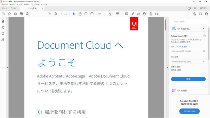
Task: Click the trash delete icon
Action: click(x=151, y=14)
